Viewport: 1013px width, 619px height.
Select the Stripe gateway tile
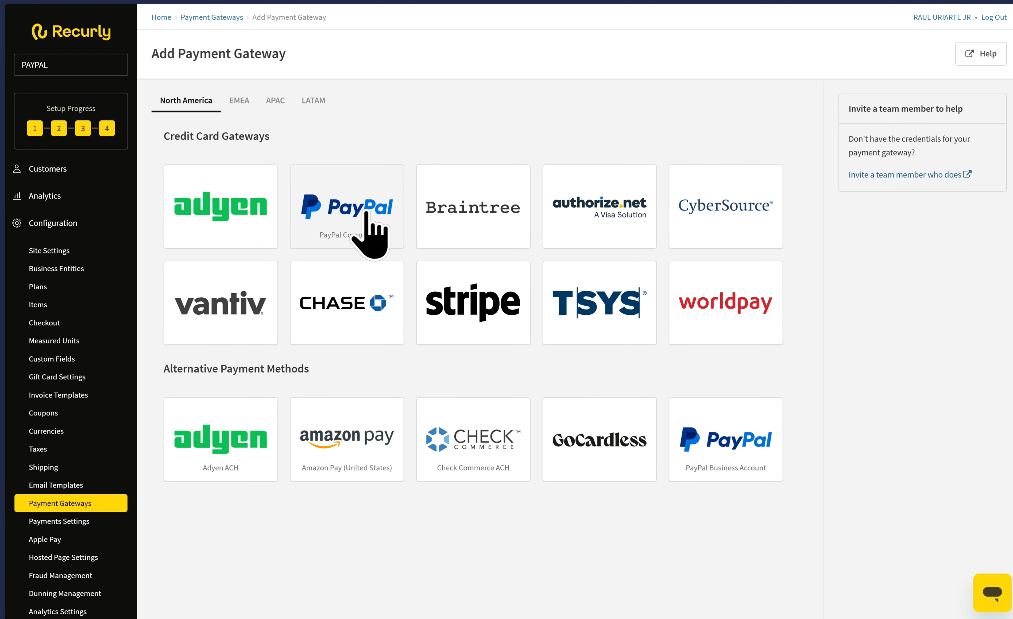tap(473, 303)
